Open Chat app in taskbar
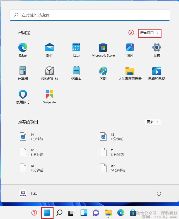The width and height of the screenshot is (179, 219). point(96,213)
